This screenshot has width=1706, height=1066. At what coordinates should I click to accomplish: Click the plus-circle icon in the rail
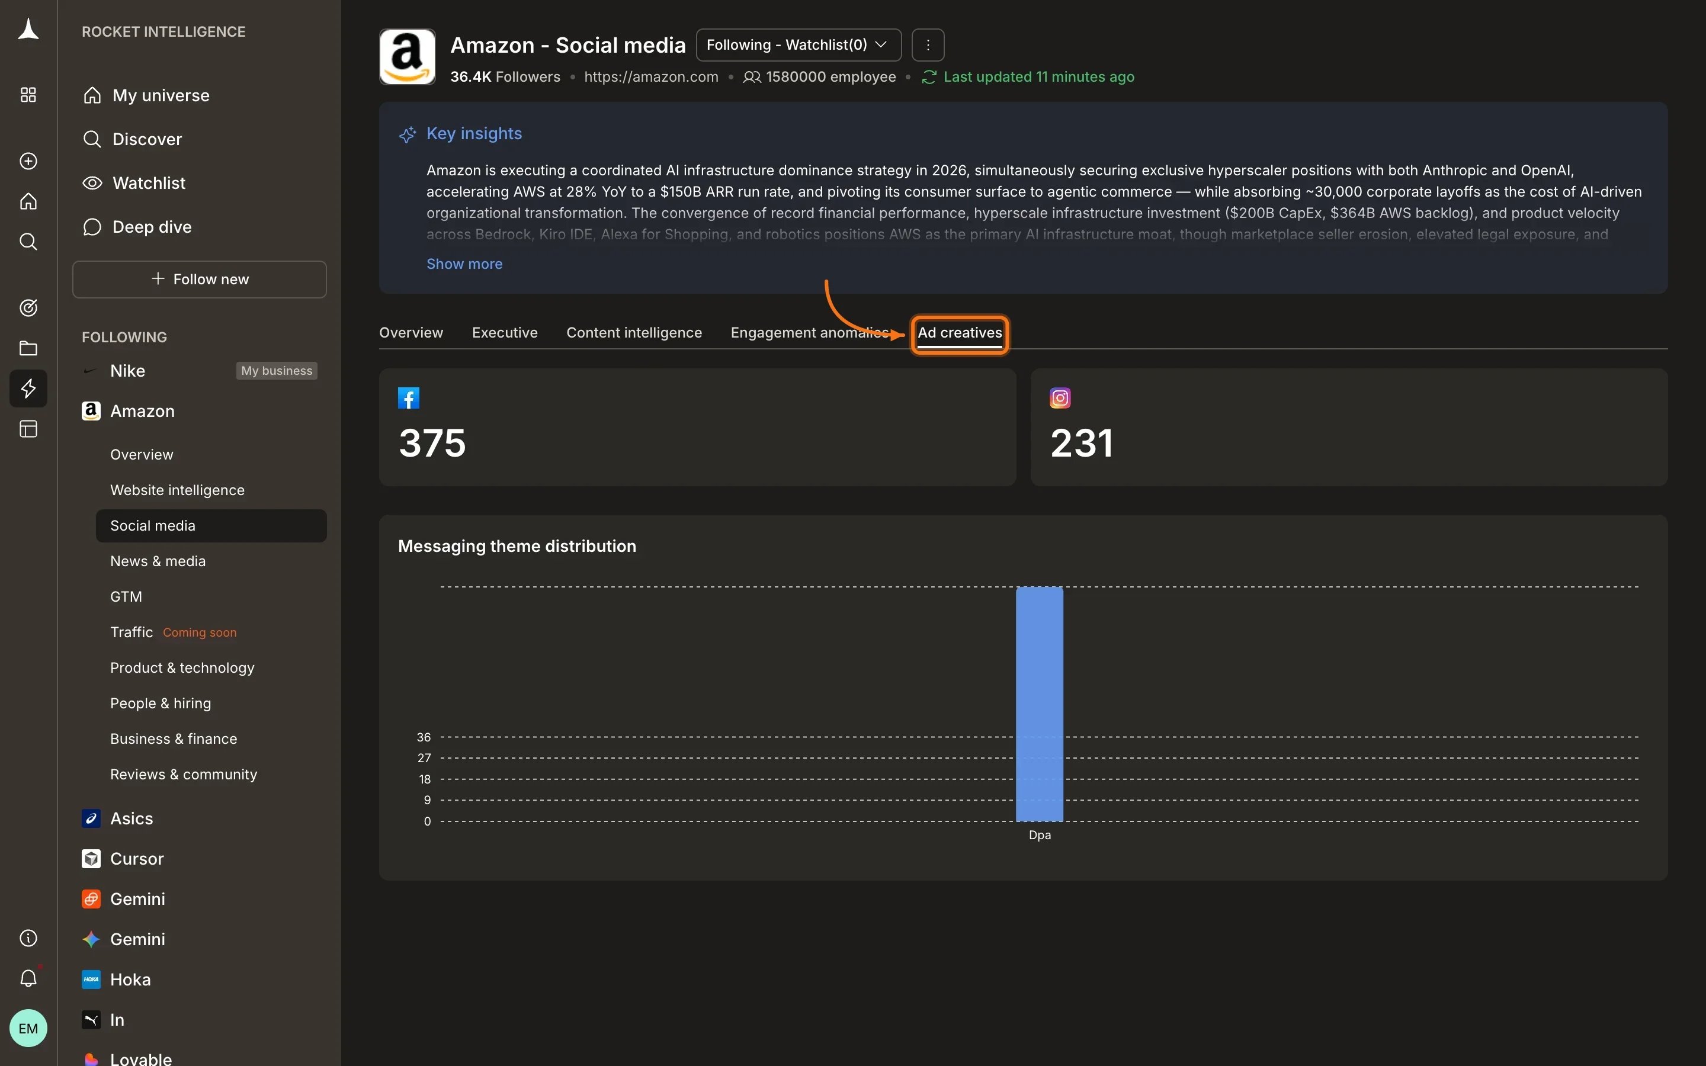28,162
